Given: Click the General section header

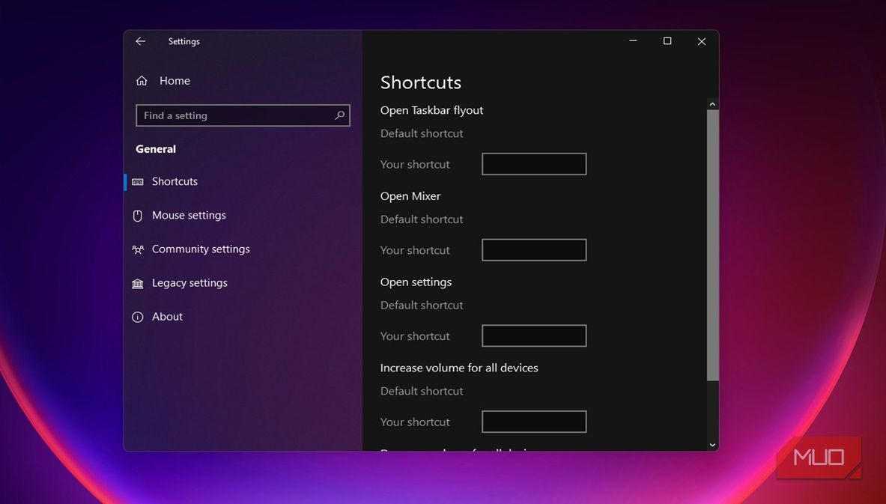Looking at the screenshot, I should (155, 149).
